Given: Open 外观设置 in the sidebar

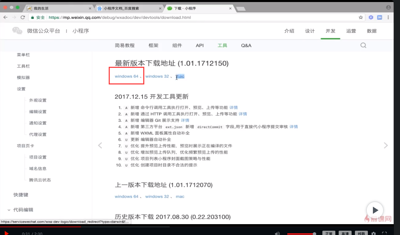Looking at the screenshot, I should pyautogui.click(x=38, y=100).
